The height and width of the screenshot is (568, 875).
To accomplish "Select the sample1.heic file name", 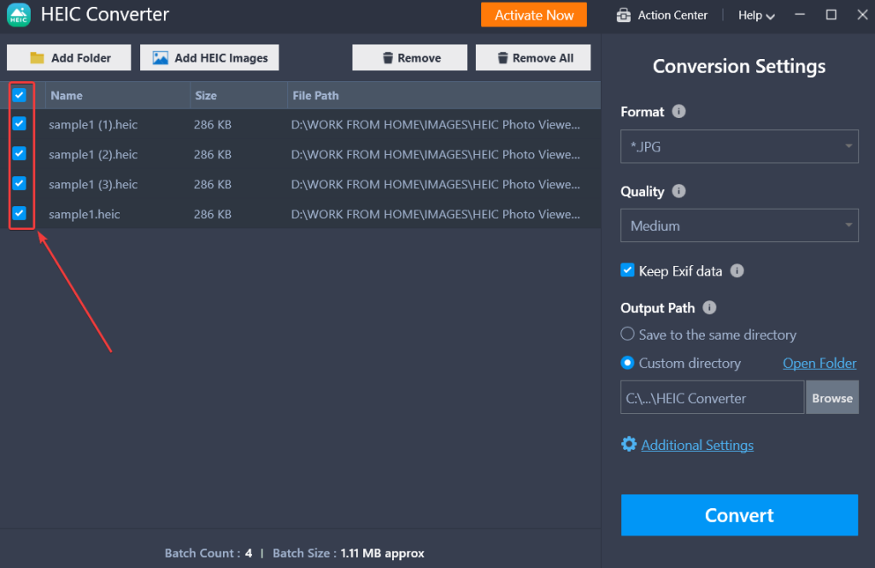I will 85,215.
